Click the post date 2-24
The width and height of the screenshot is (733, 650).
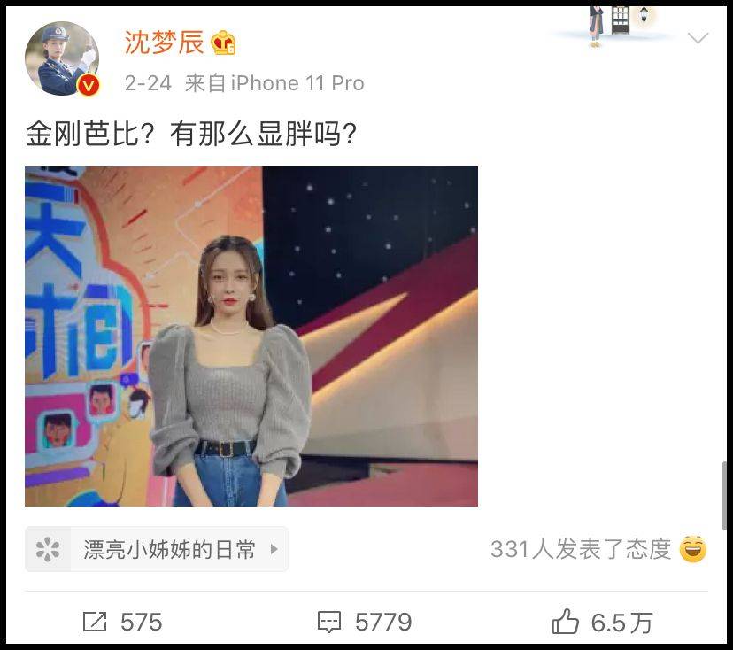pos(148,84)
